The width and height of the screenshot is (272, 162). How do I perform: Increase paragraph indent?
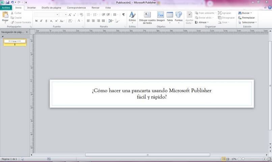coord(108,15)
